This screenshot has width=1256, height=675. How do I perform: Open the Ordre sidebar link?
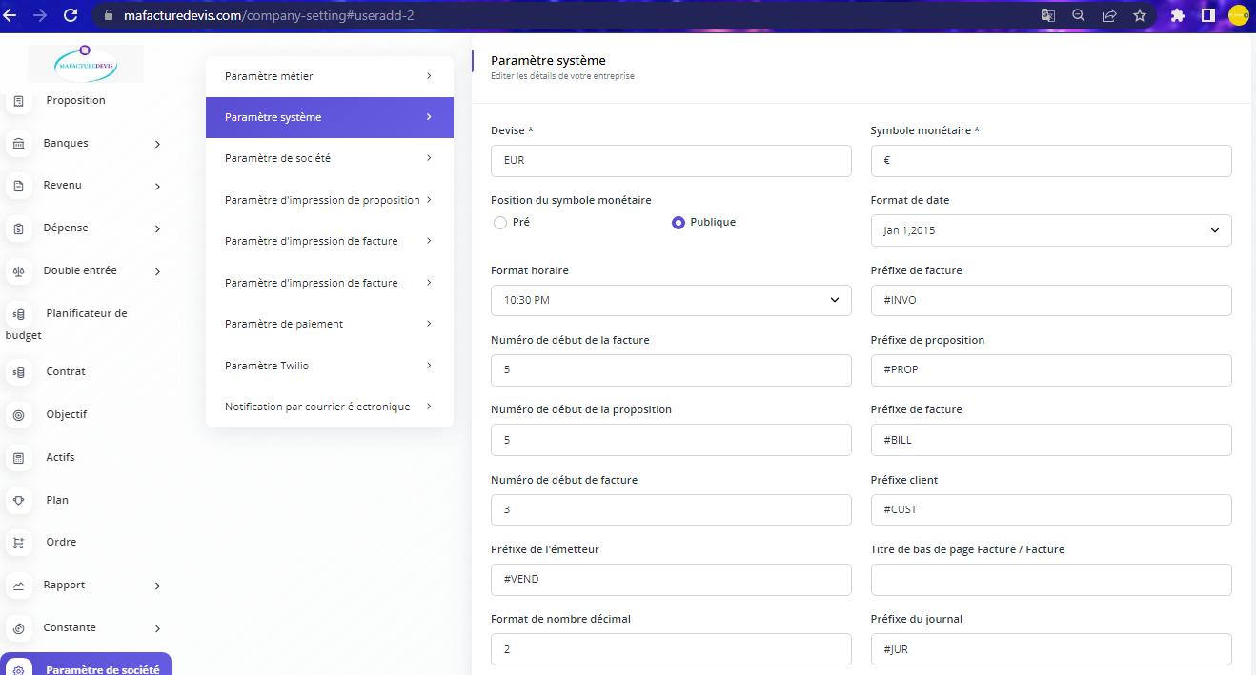tap(61, 542)
